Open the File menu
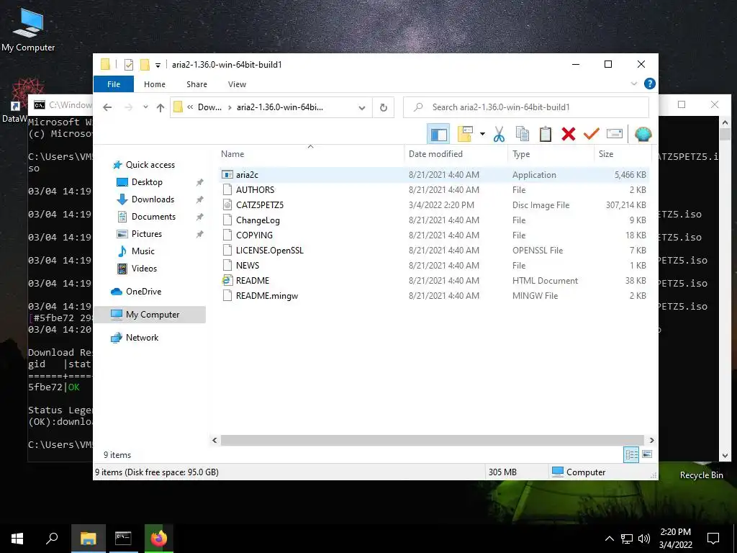 (114, 84)
